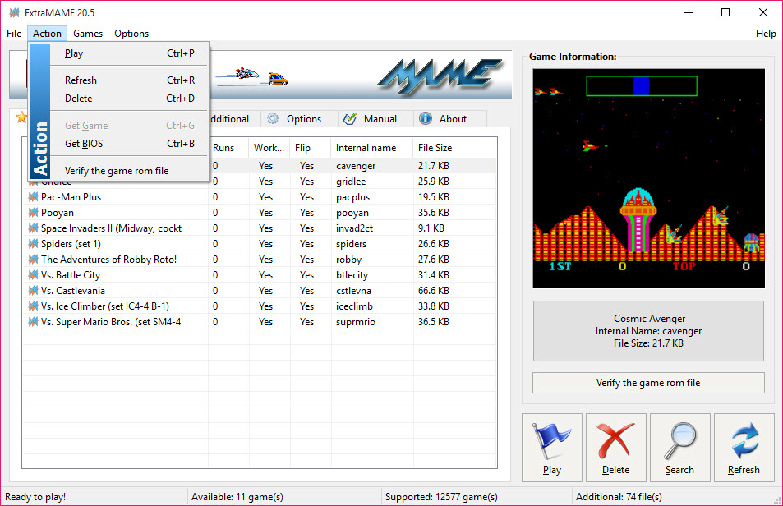Image resolution: width=783 pixels, height=506 pixels.
Task: Click the internal name cell 'gridlee'
Action: [351, 182]
